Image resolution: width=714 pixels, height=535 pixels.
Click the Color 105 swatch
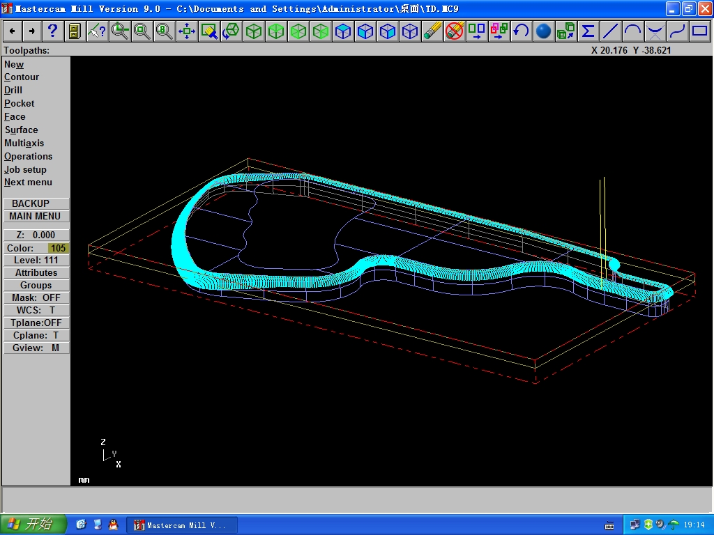[x=58, y=248]
